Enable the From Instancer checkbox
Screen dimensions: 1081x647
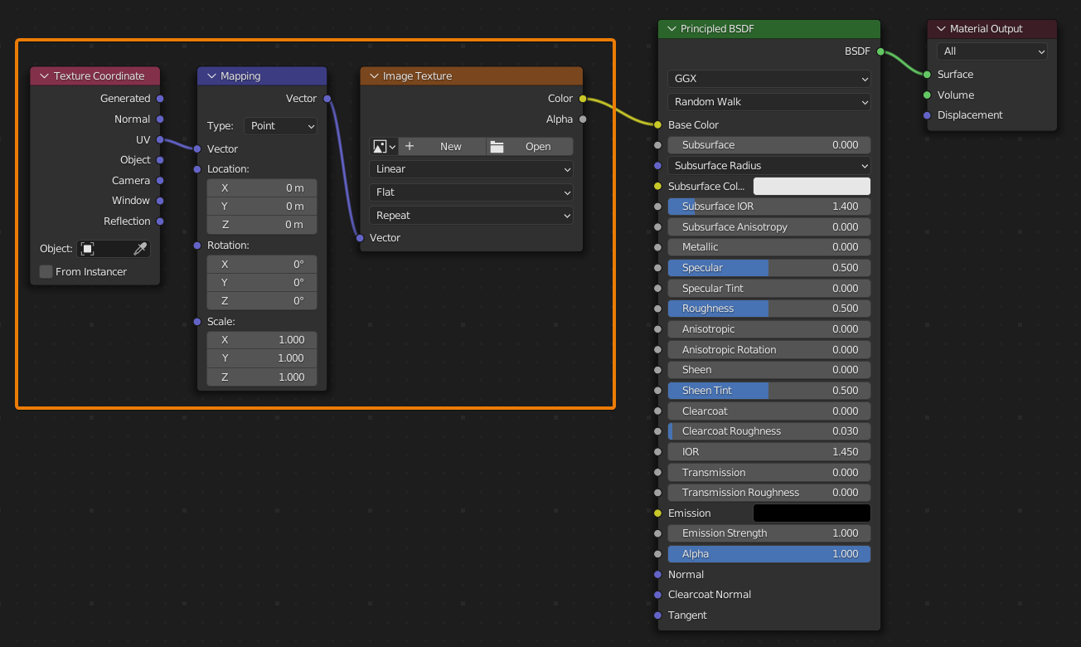pyautogui.click(x=46, y=272)
